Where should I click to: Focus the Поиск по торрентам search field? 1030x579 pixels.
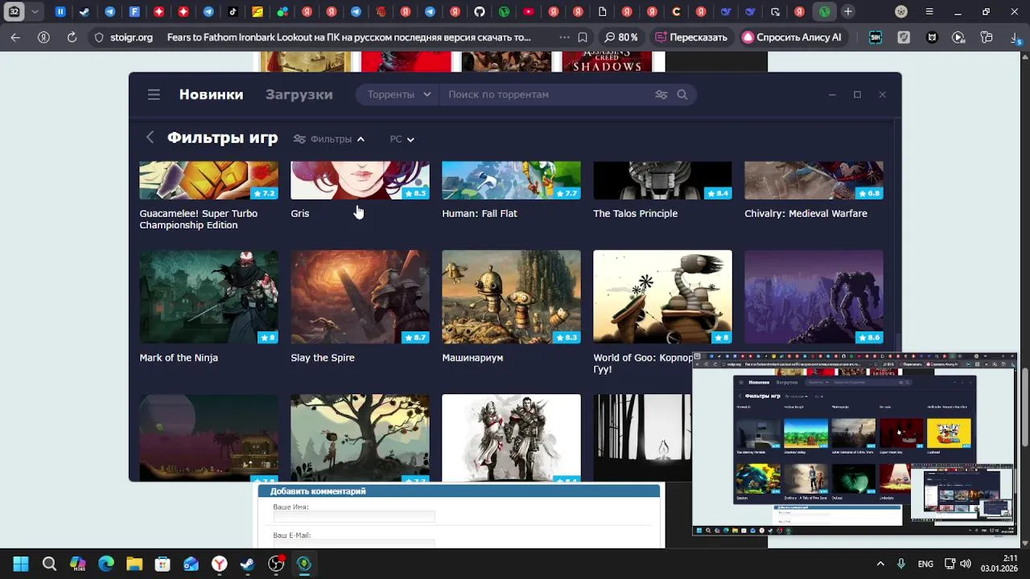[x=547, y=94]
